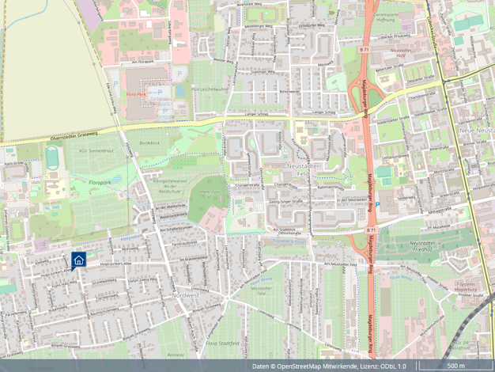Screen dimensions: 495x372
Task: Click the parking symbol on Mittagstraße
Action: 377,205
